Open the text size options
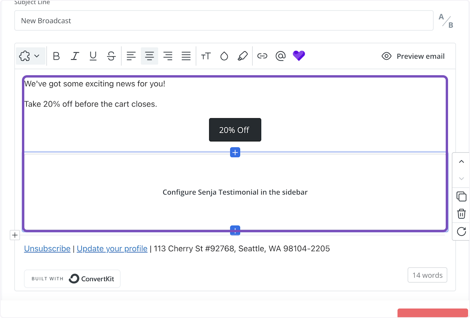This screenshot has height=318, width=470. point(206,56)
